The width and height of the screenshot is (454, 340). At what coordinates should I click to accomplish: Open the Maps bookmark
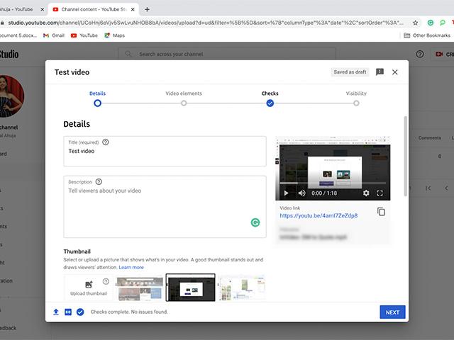tap(115, 35)
